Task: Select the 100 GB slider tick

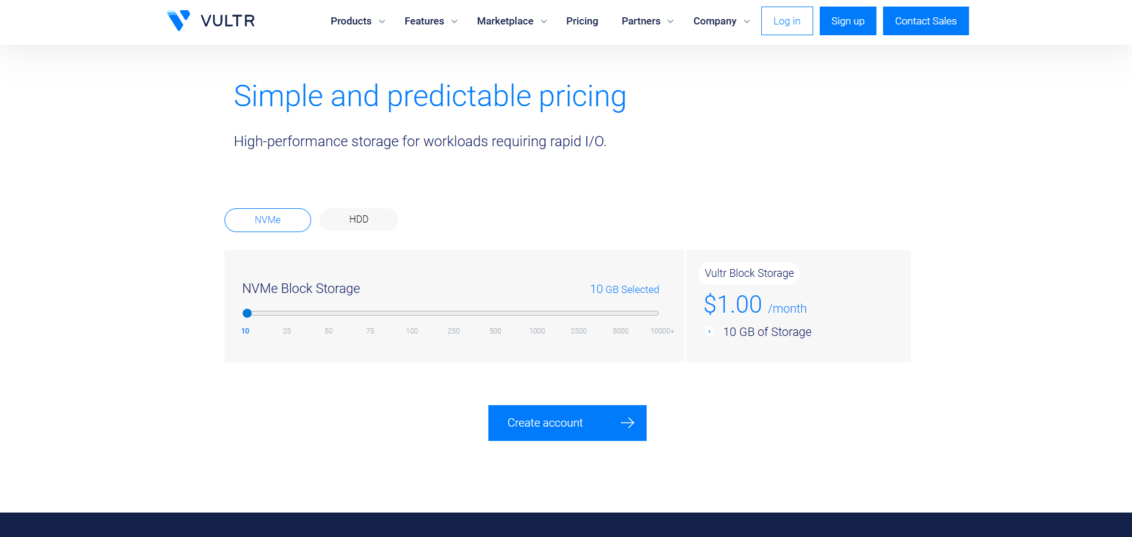Action: (x=412, y=331)
